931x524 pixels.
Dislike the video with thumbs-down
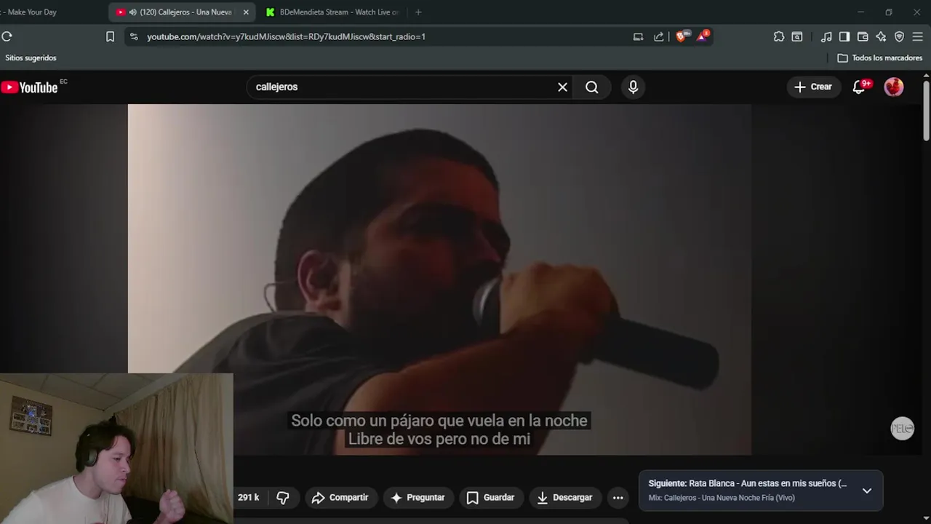(283, 498)
